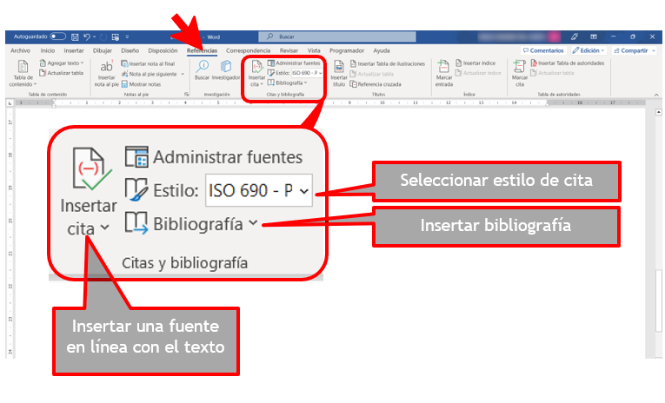Screen dimensions: 665x403
Task: Click Insertar Tabla de ilustraciones
Action: [x=386, y=63]
